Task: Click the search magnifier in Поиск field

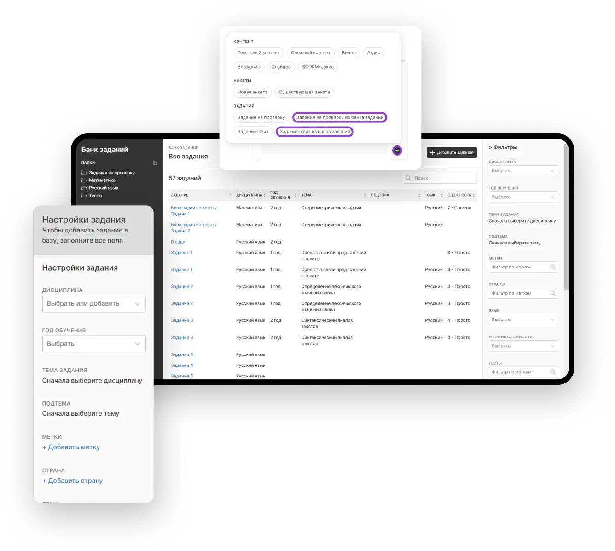Action: [408, 178]
